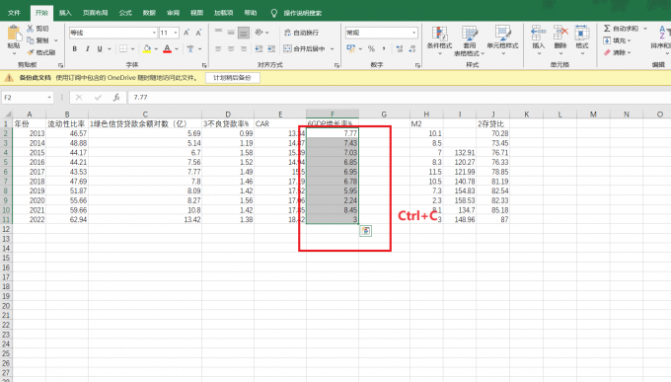Decrease the cell indent
This screenshot has width=671, height=382.
point(259,48)
